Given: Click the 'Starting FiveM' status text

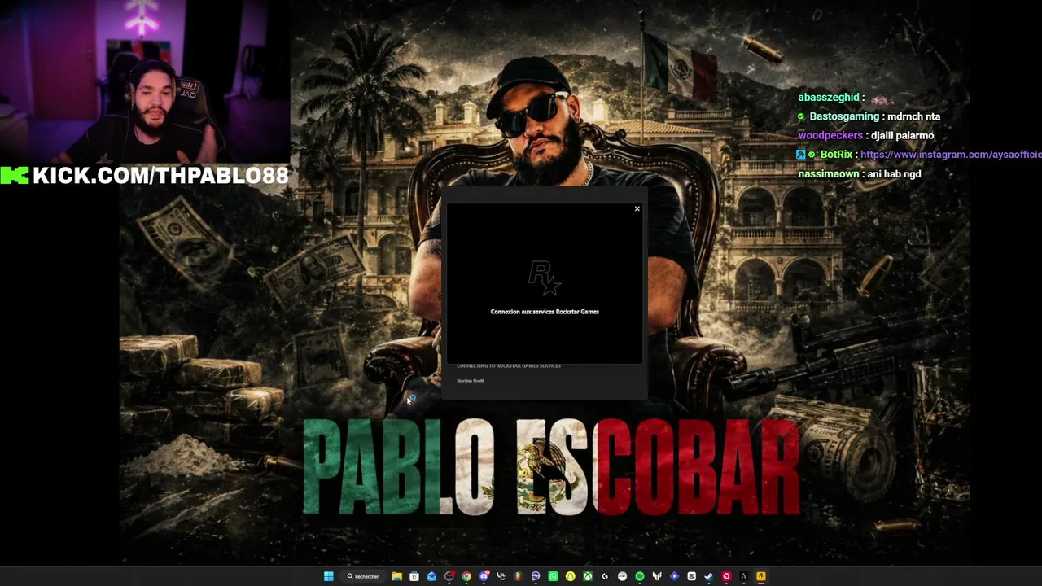Looking at the screenshot, I should [x=471, y=381].
